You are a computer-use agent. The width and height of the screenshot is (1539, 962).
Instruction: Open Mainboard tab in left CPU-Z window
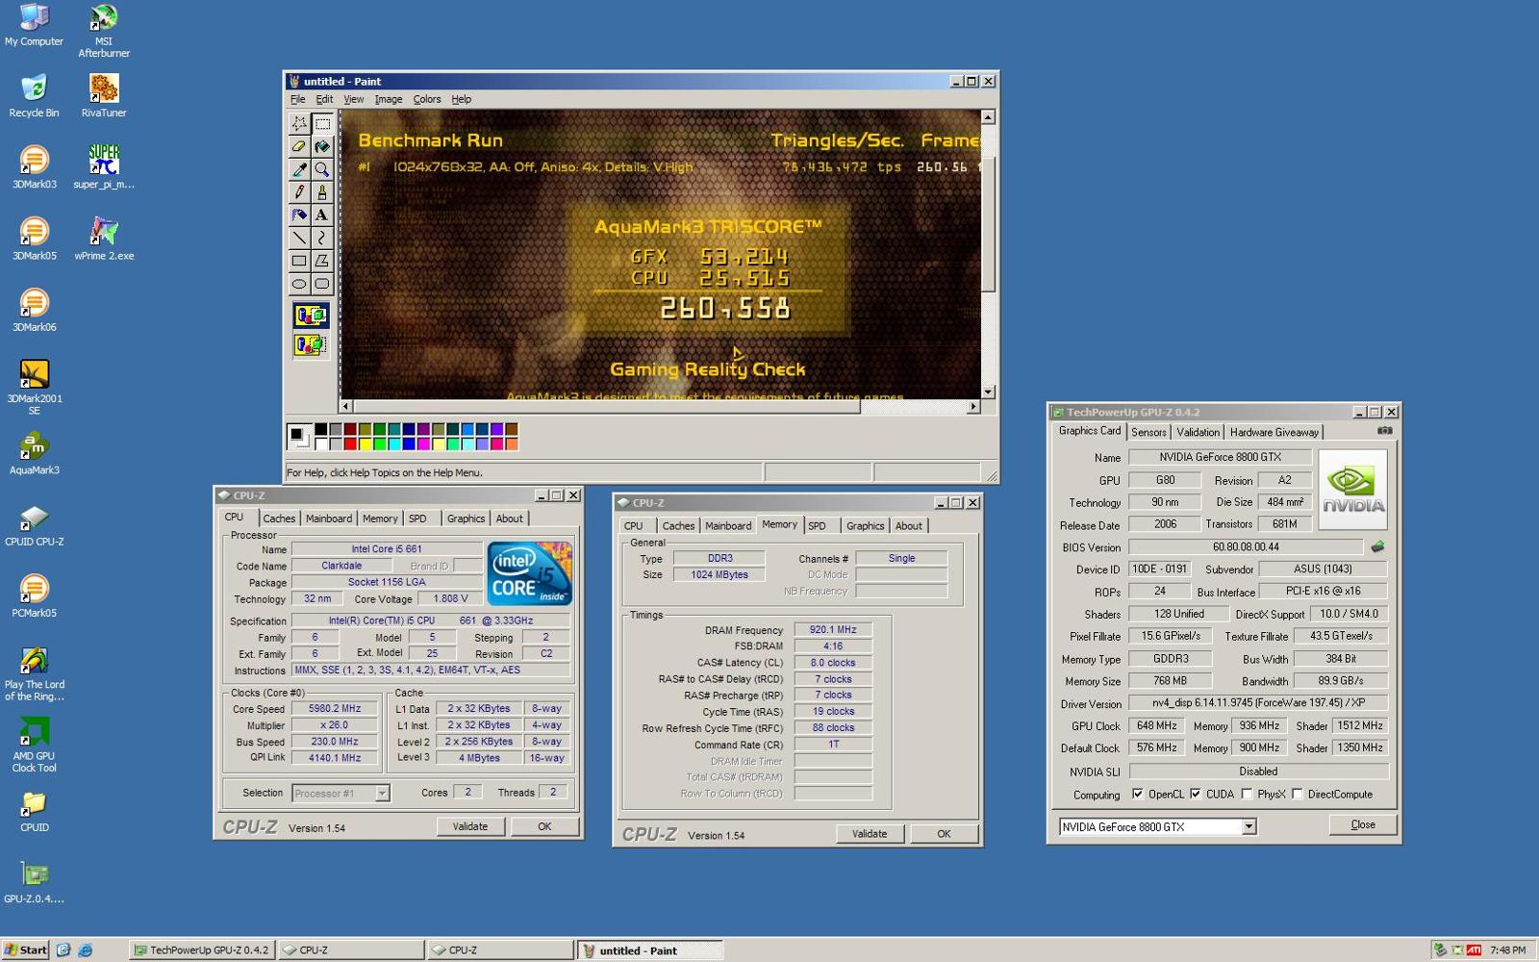(329, 519)
